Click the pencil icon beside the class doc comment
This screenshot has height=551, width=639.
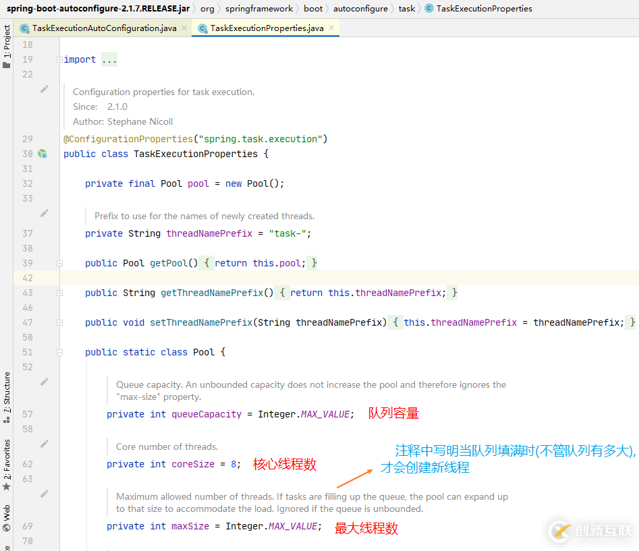coord(45,89)
